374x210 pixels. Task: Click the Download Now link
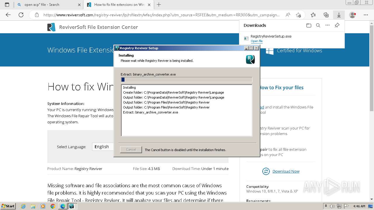[286, 171]
